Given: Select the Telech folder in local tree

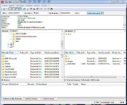Looking at the screenshot, I should point(18,39).
